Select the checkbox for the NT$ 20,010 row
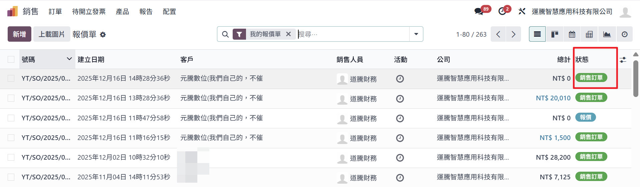The width and height of the screenshot is (640, 187). [x=11, y=98]
